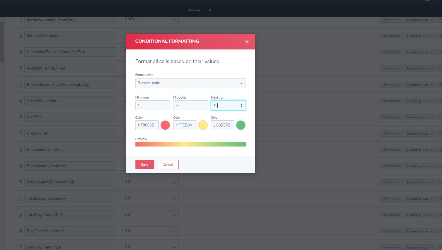Increment the Maximum value using the stepper arrow
442x250 pixels.
pyautogui.click(x=241, y=104)
